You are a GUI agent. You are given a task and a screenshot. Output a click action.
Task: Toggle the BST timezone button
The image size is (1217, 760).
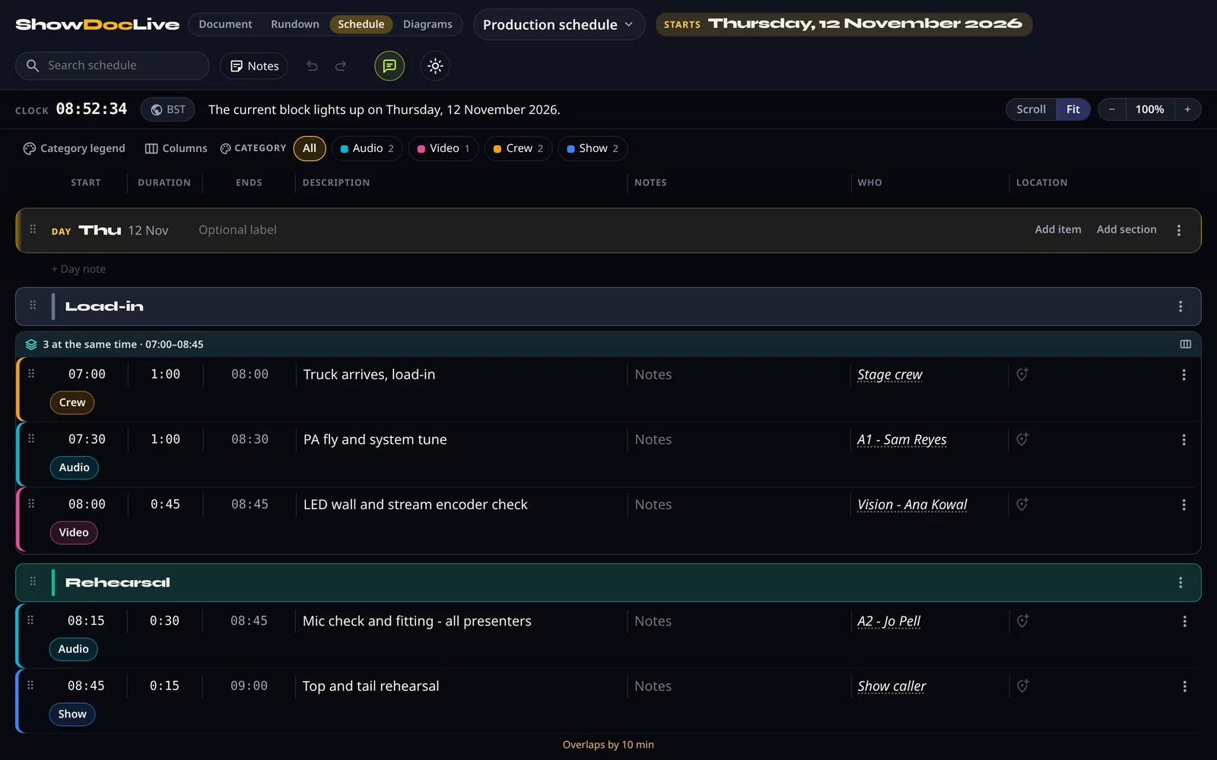(x=168, y=109)
